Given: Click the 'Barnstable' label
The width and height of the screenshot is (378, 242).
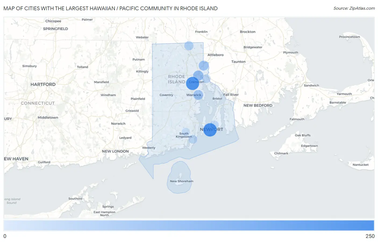Looking at the screenshot, I should point(338,103).
